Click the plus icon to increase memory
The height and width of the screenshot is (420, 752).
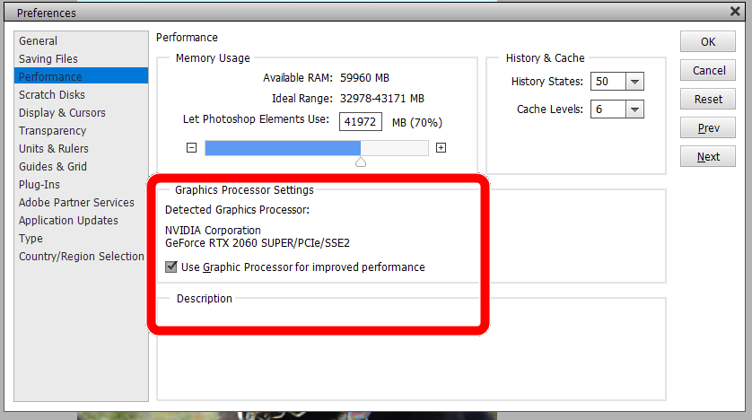tap(441, 148)
